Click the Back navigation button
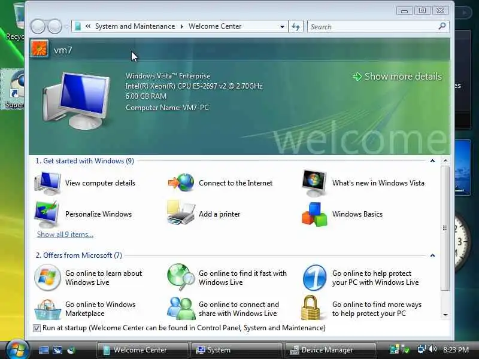Image resolution: width=479 pixels, height=359 pixels. [x=38, y=26]
